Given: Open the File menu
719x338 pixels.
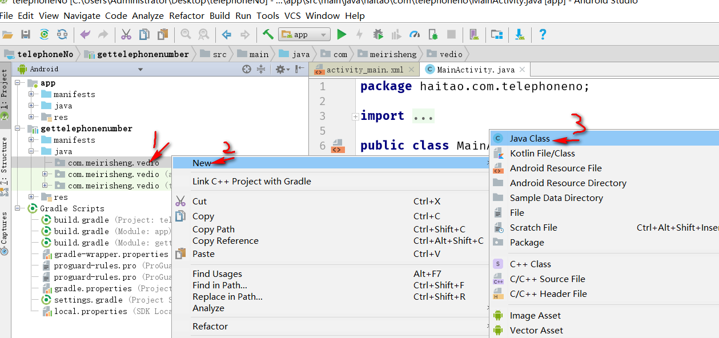Looking at the screenshot, I should 6,15.
